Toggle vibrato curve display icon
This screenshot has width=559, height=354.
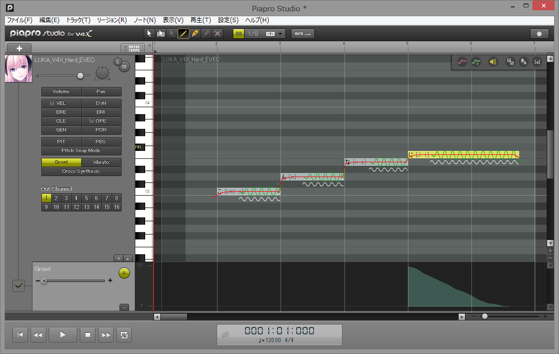(x=476, y=62)
